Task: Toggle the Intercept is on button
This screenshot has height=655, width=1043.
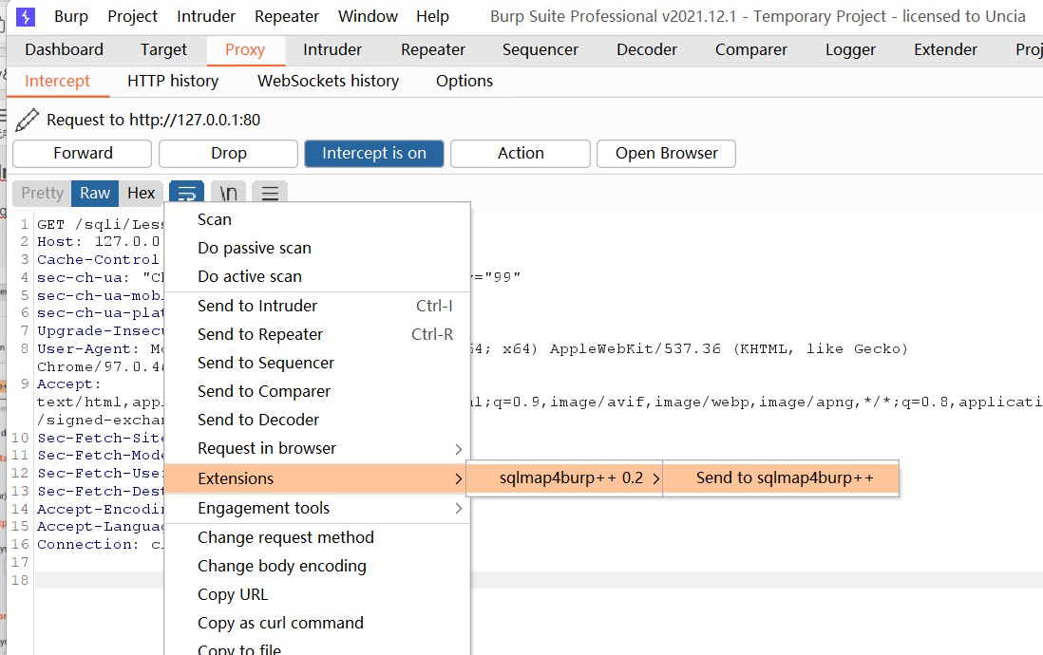Action: click(374, 154)
